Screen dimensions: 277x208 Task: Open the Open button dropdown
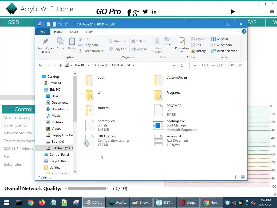[x=206, y=39]
